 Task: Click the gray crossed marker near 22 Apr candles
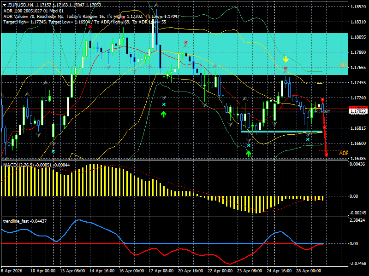pos(229,124)
